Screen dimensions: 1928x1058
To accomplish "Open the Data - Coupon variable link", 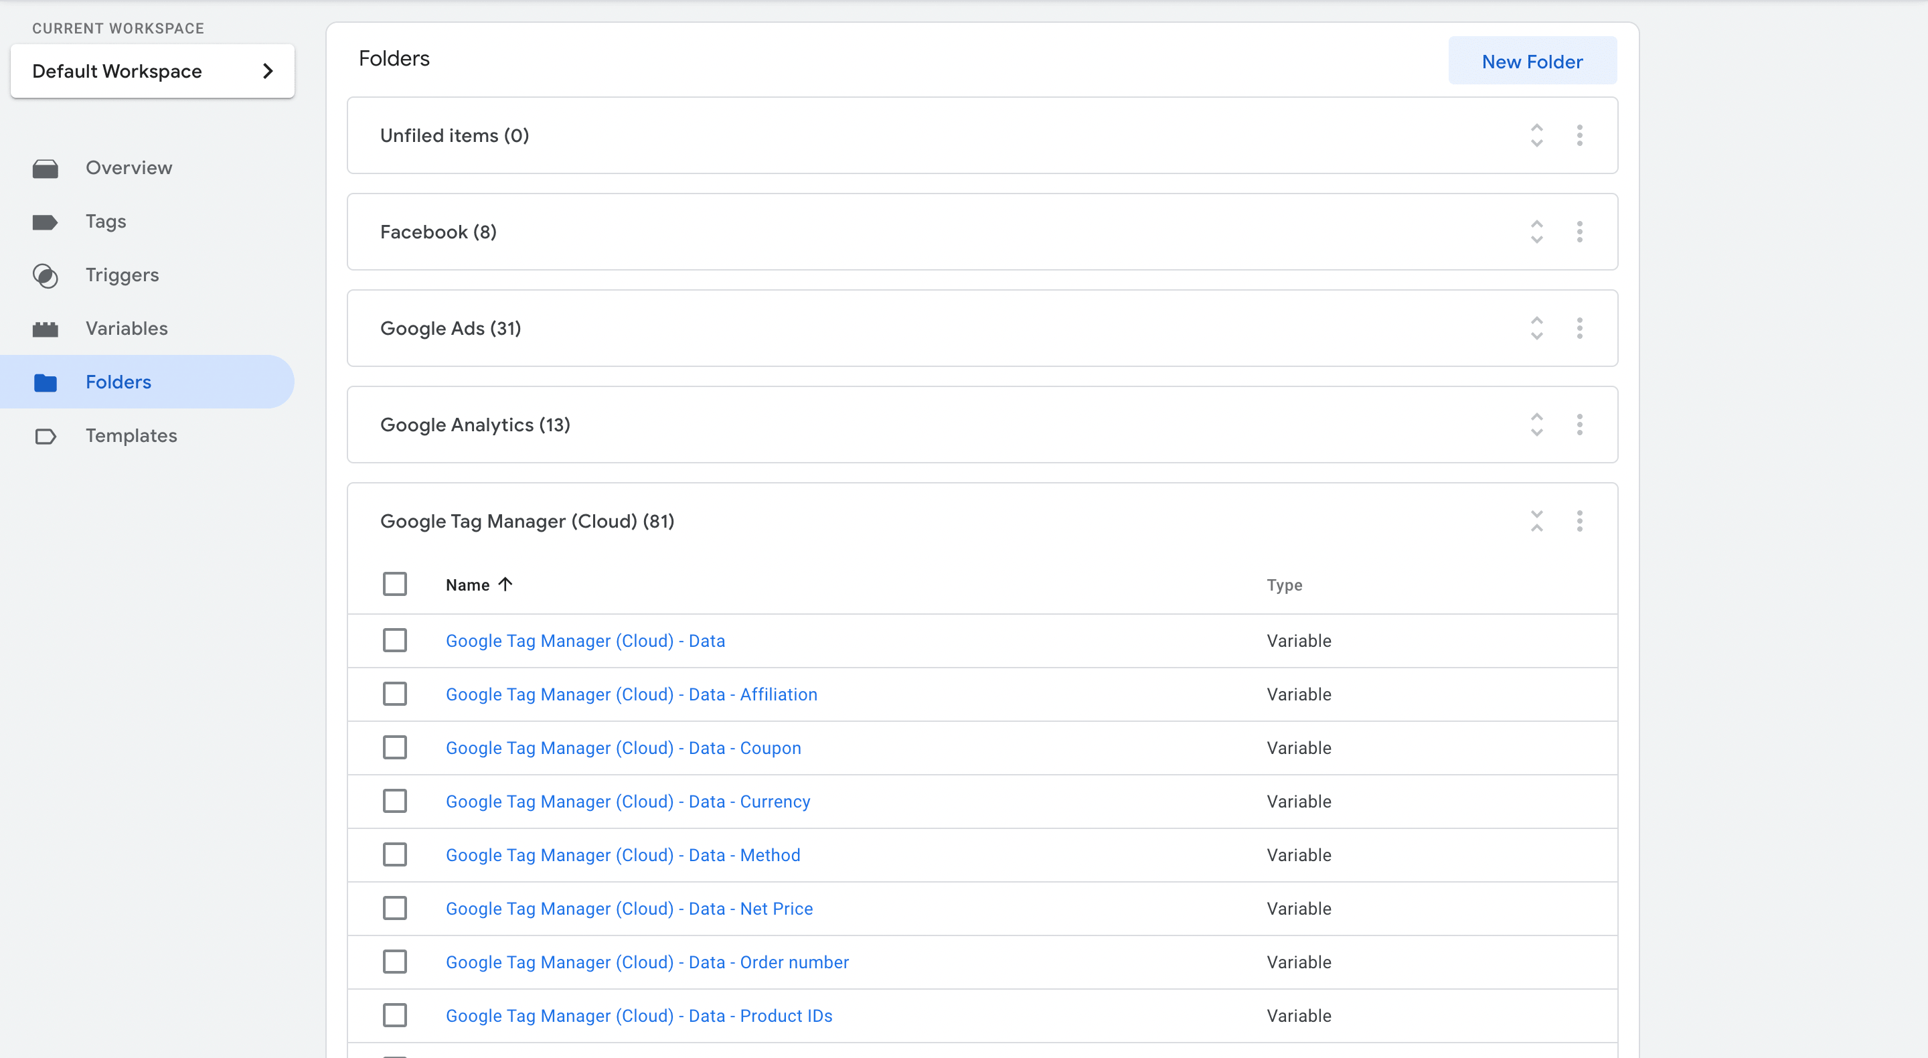I will 623,748.
